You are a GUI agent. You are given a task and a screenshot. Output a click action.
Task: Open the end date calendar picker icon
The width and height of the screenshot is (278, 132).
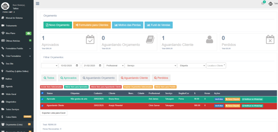coord(100,65)
